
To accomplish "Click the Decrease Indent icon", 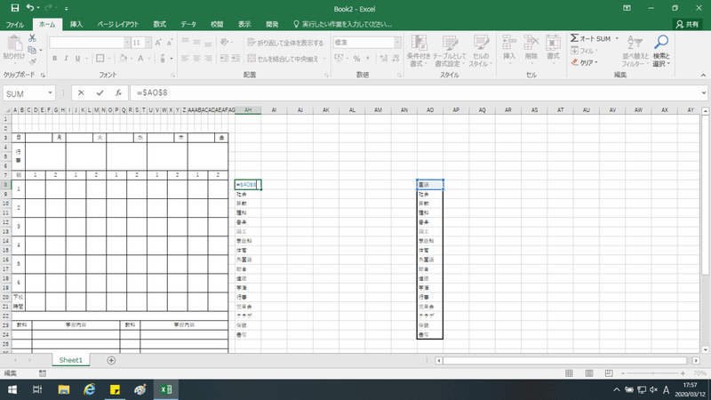I will click(x=224, y=58).
